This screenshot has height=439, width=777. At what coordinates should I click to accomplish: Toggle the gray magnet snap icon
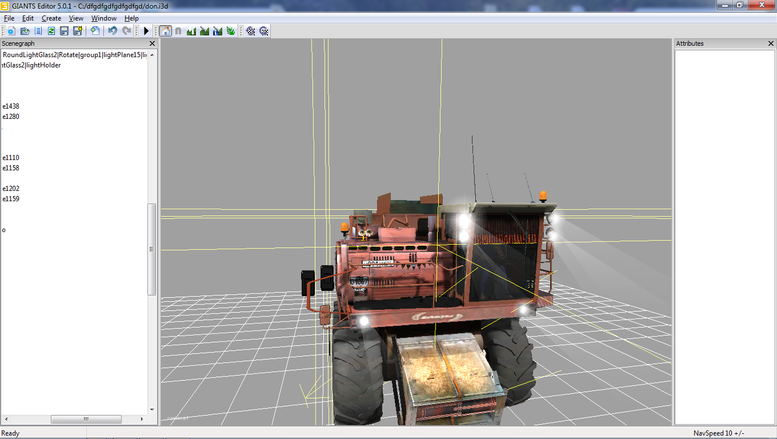coord(178,31)
